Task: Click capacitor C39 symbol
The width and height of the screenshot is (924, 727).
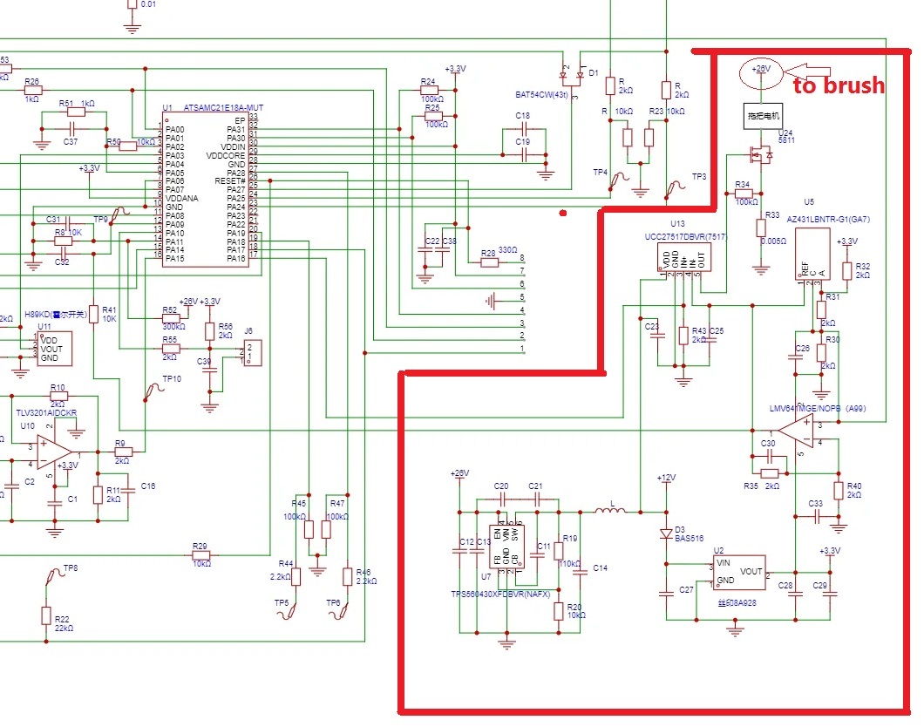Action: (209, 370)
